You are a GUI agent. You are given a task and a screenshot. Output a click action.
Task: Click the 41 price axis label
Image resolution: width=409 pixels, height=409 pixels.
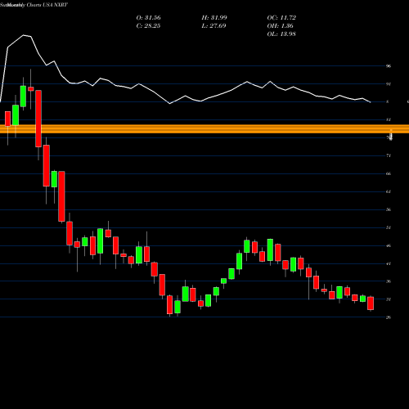pyautogui.click(x=389, y=263)
